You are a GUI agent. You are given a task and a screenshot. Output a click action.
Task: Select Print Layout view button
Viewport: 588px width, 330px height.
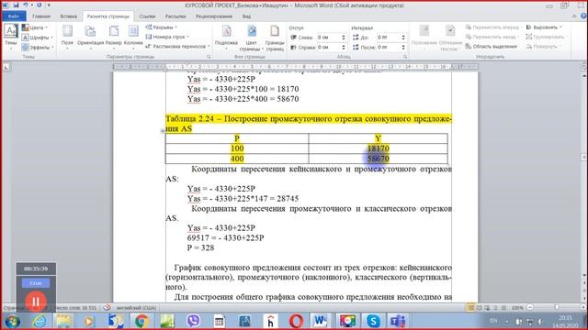pos(470,308)
